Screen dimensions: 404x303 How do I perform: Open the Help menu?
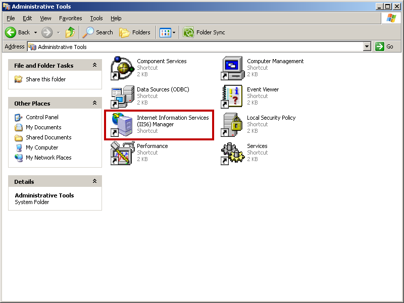coord(116,18)
